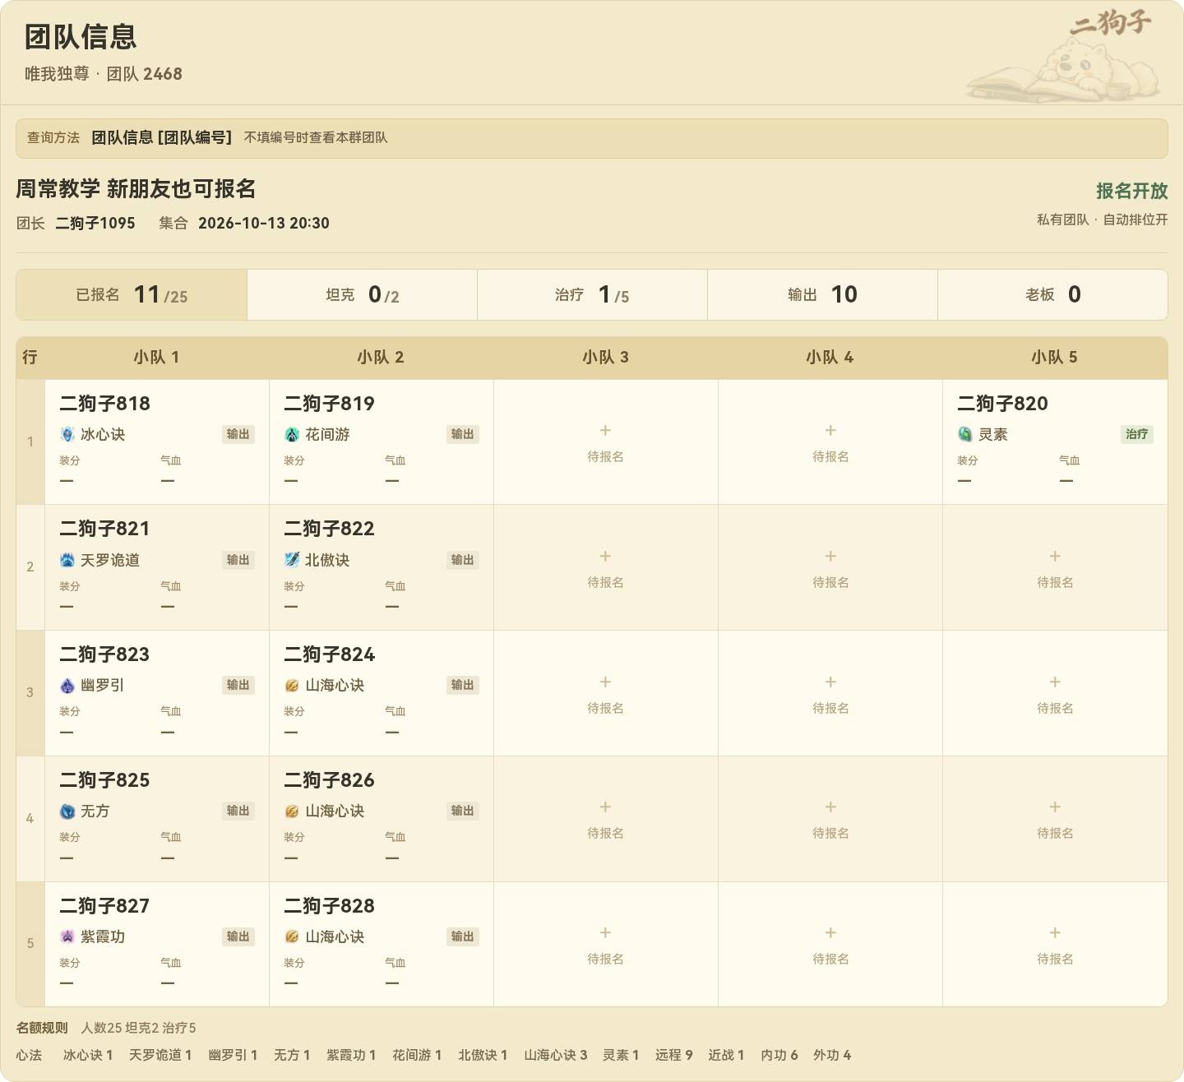
Task: Click the 老板 0 summary cell
Action: click(x=1052, y=294)
